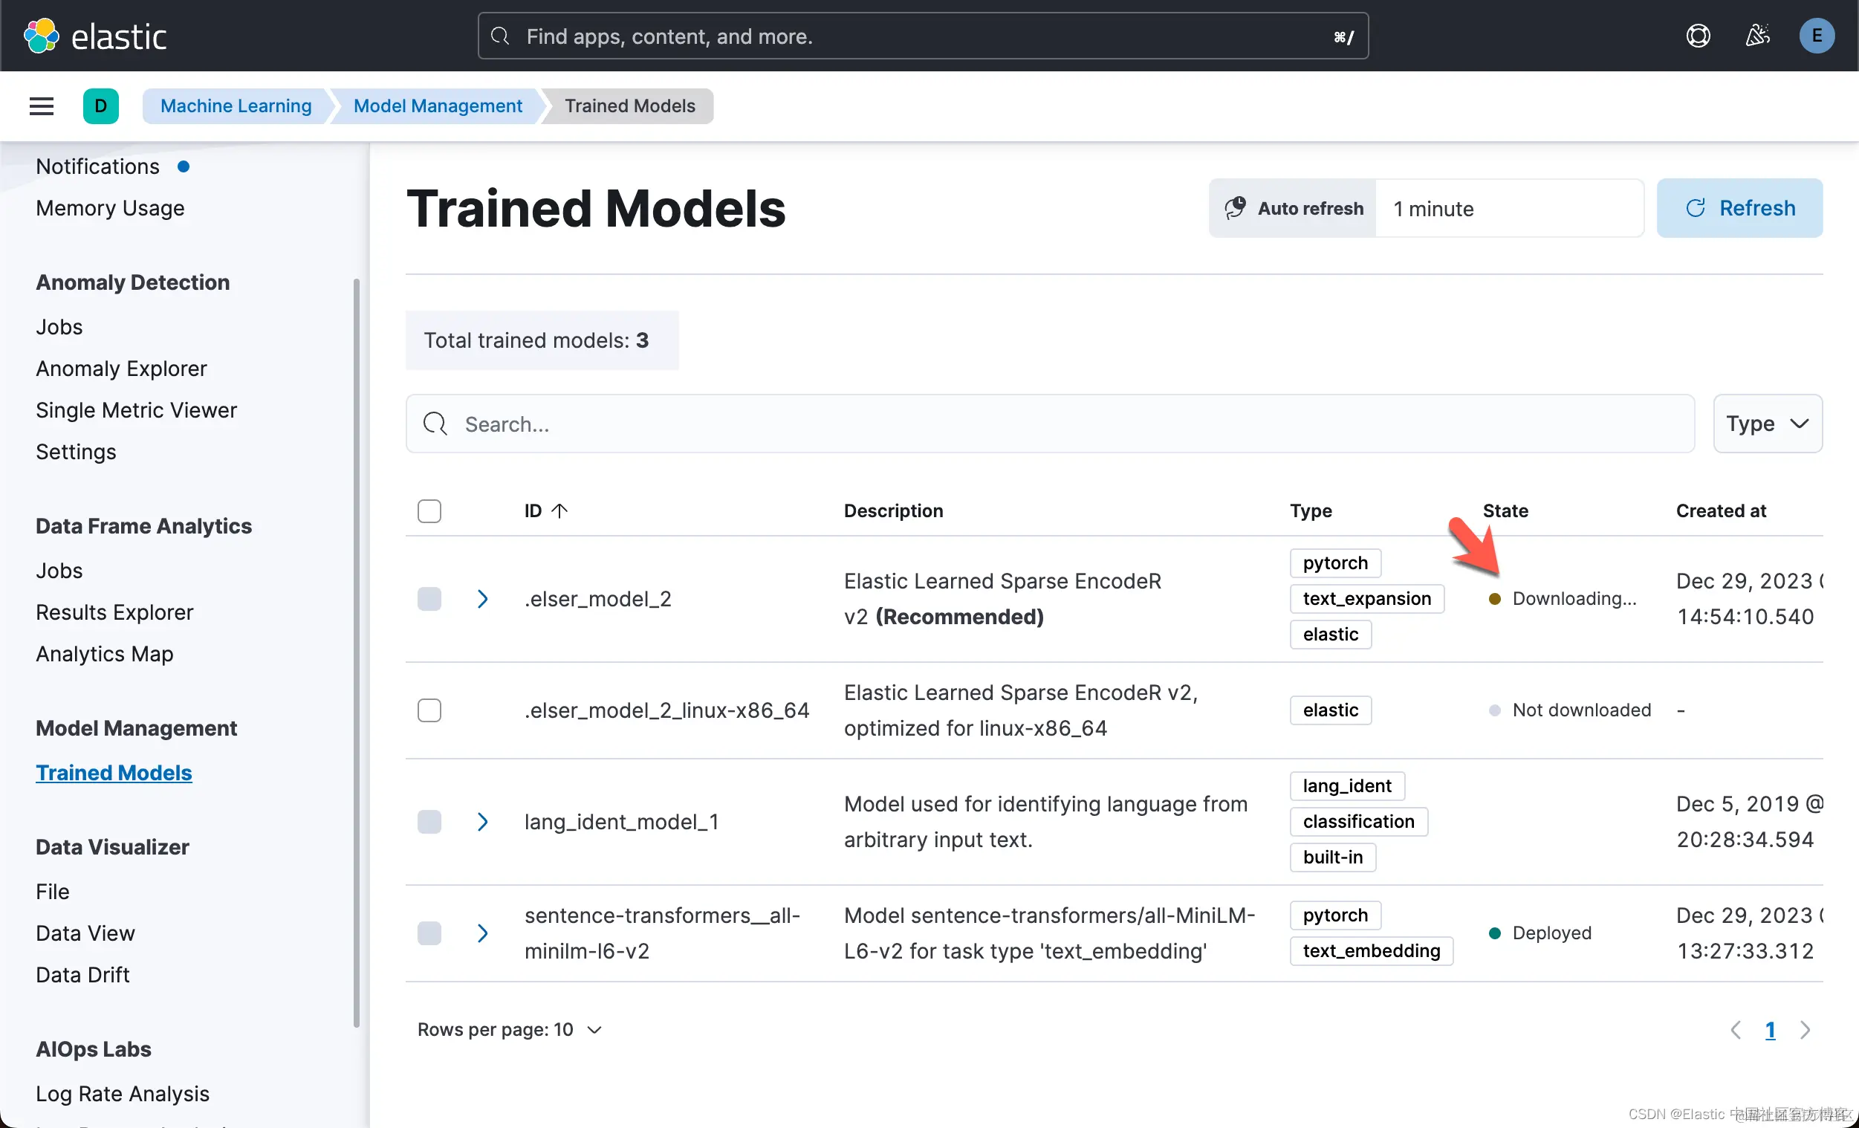The image size is (1859, 1128).
Task: Select the .elser_model_2_linux-x86_64 checkbox
Action: pos(429,710)
